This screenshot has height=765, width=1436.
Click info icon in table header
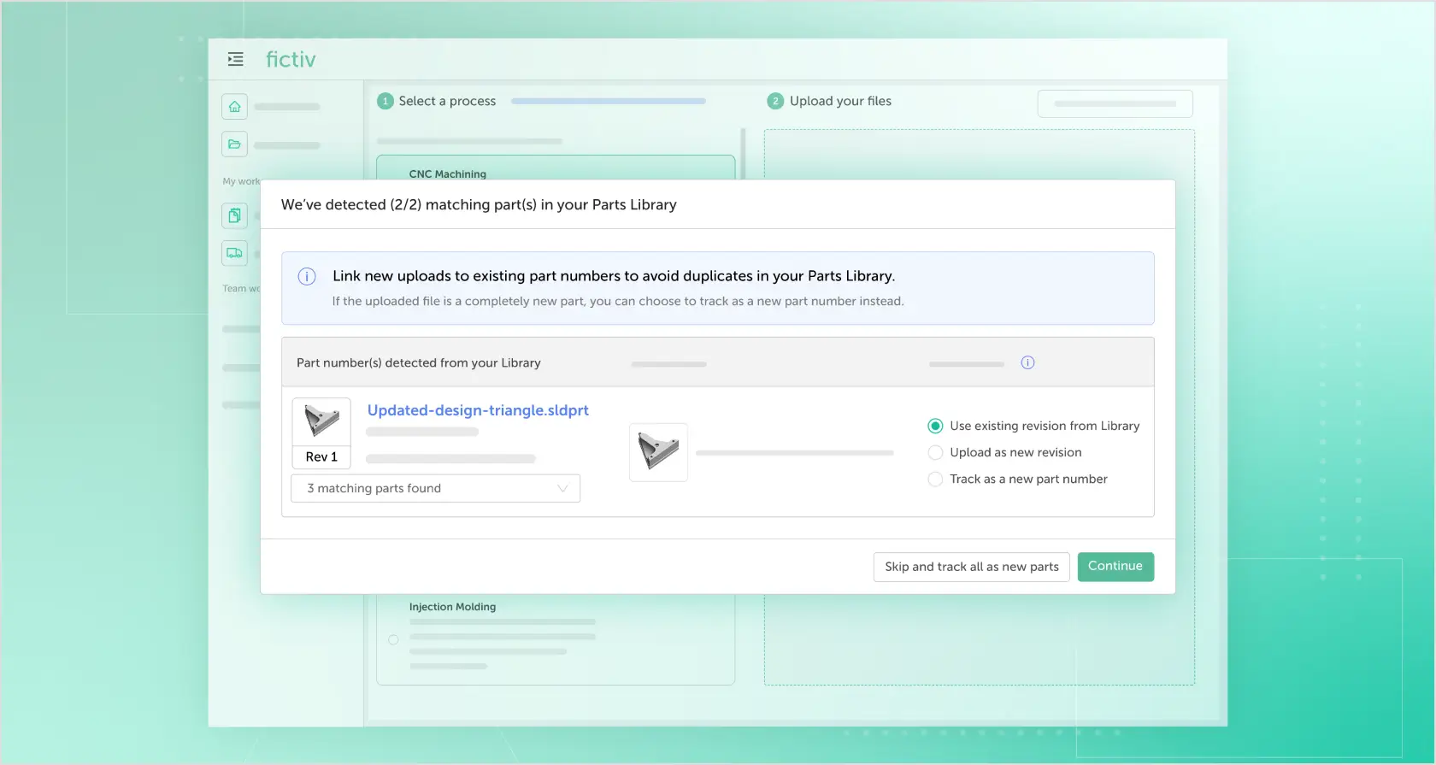(x=1027, y=362)
